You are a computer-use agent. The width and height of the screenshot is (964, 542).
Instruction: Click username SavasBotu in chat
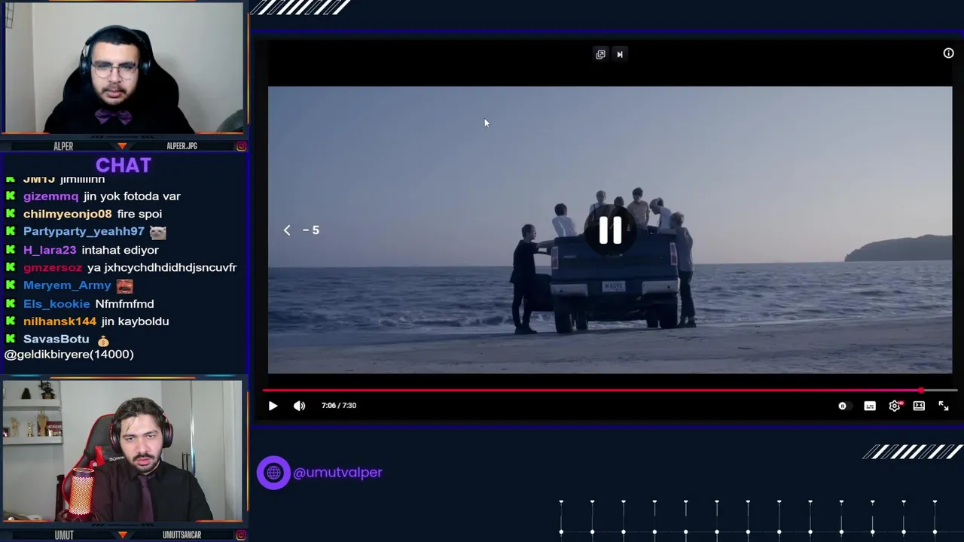click(x=56, y=340)
